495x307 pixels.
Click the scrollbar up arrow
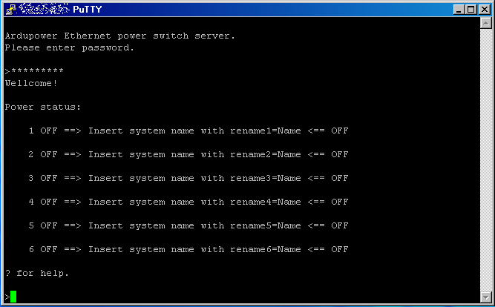point(485,23)
